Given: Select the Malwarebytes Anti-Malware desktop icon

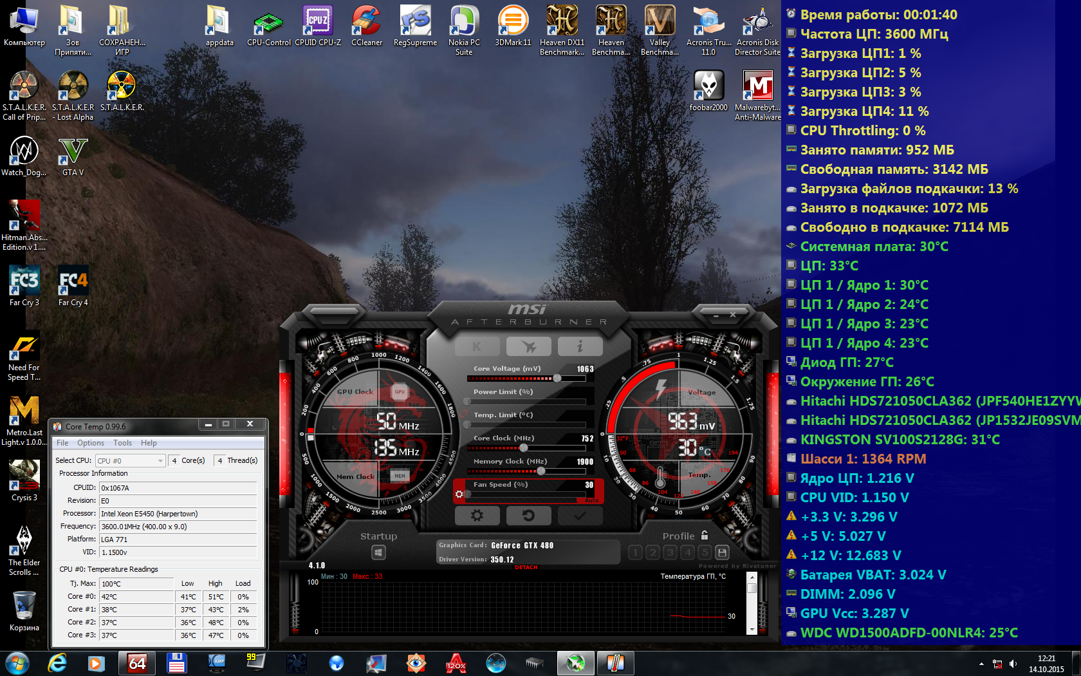Looking at the screenshot, I should (x=757, y=95).
